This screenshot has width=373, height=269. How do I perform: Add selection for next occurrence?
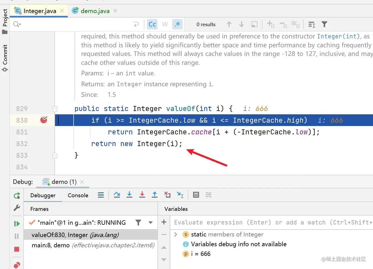271,24
